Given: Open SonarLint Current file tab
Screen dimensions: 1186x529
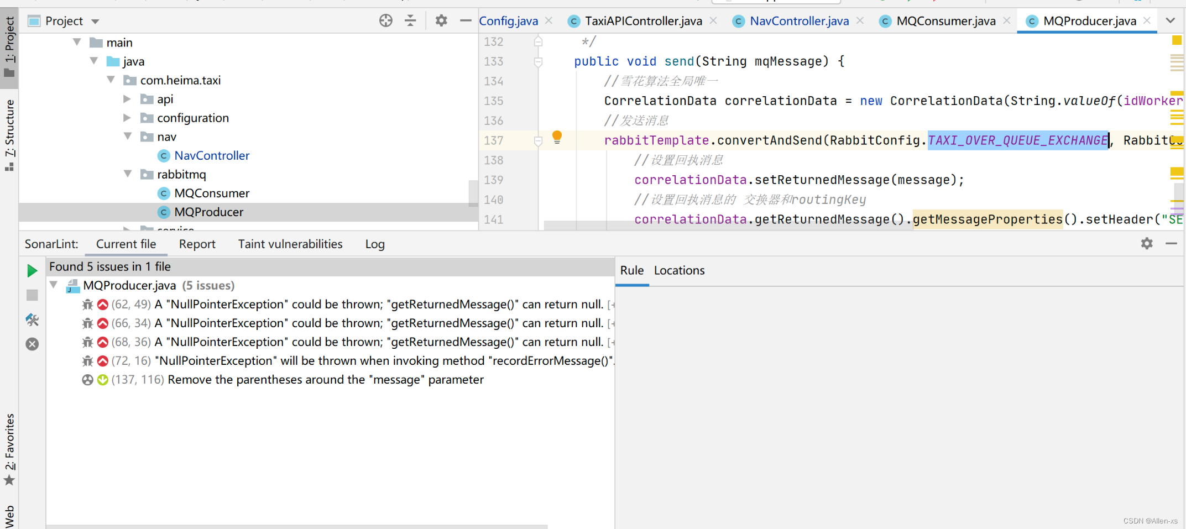Looking at the screenshot, I should click(x=126, y=244).
